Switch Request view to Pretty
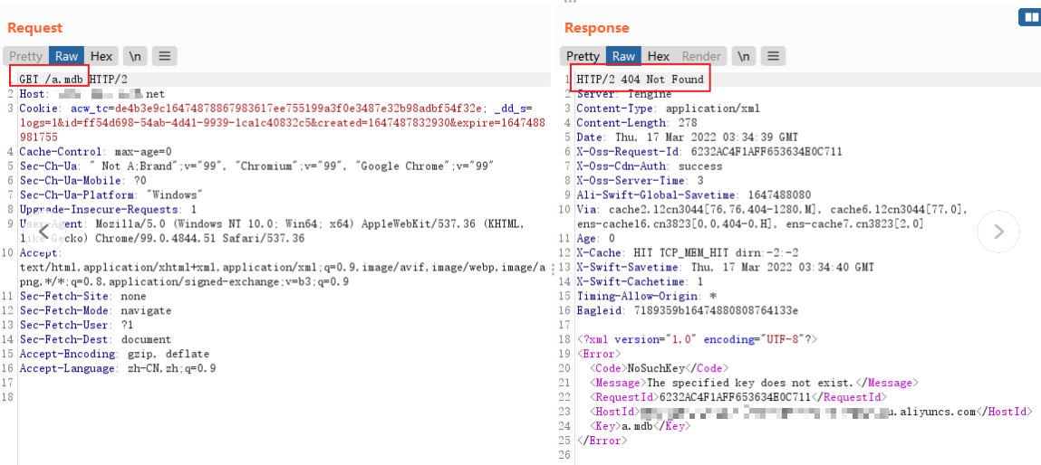The image size is (1041, 465). click(26, 56)
